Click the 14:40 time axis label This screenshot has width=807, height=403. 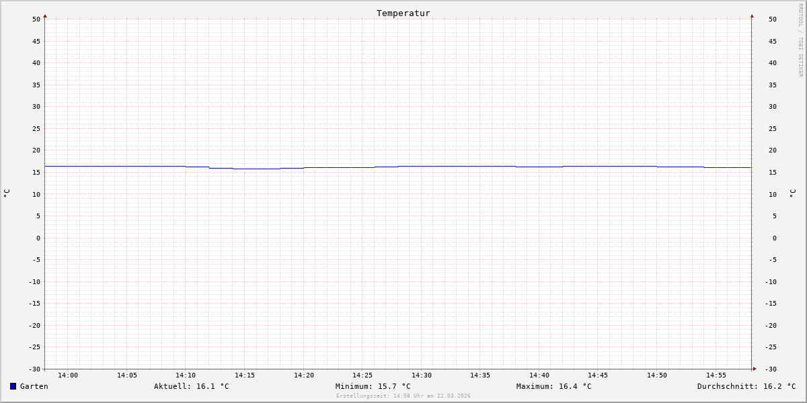[x=539, y=375]
